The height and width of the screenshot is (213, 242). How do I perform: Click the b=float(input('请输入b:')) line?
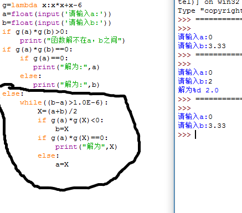click(56, 23)
